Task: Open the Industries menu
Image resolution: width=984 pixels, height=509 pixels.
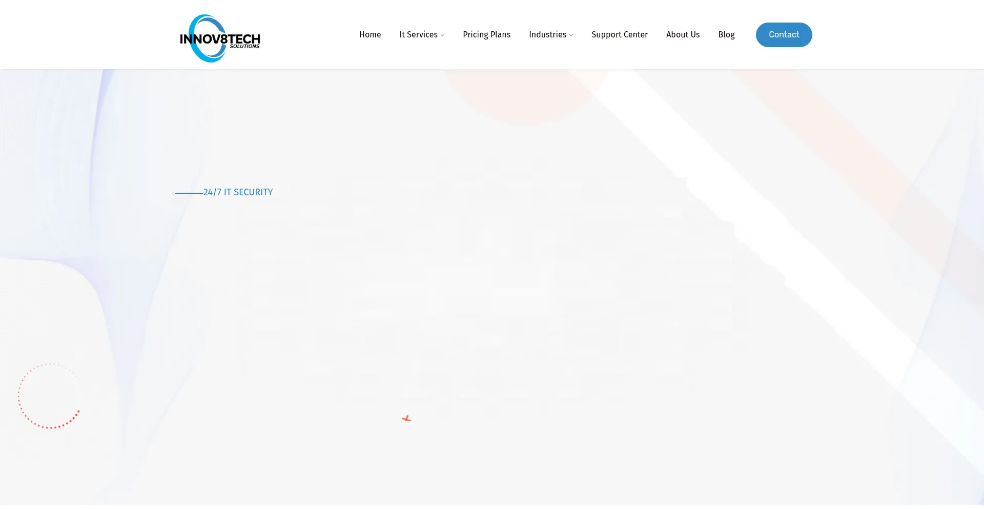Action: [547, 34]
